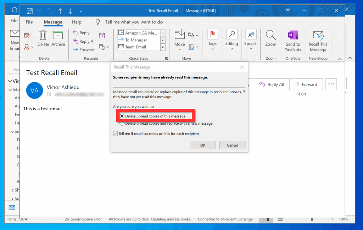This screenshot has height=230, width=363.
Task: Select Delete unread copies of this message
Action: 122,116
